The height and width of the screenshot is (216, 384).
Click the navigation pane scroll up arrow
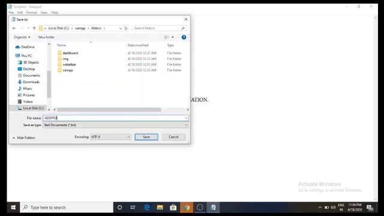tap(49, 44)
